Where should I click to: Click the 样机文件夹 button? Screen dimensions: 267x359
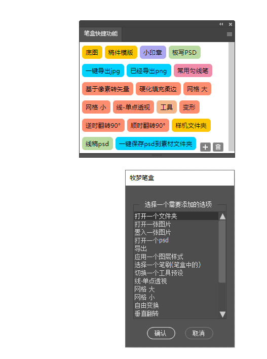coord(191,125)
